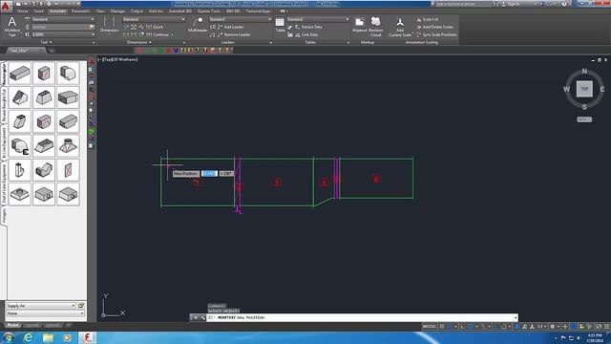
Task: Select the straight rectangular duct fitting
Action: [19, 74]
